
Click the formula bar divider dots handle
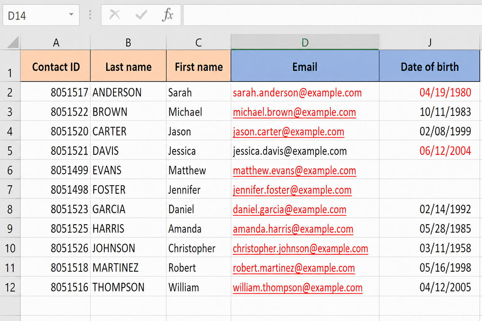[x=90, y=15]
